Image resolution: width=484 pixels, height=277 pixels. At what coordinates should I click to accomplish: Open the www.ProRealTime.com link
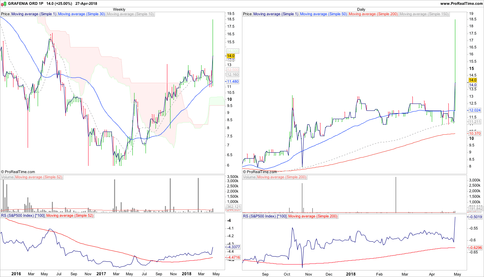click(462, 3)
